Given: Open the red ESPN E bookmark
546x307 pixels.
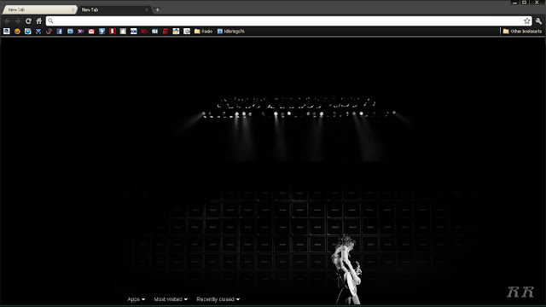Looking at the screenshot, I should point(166,32).
